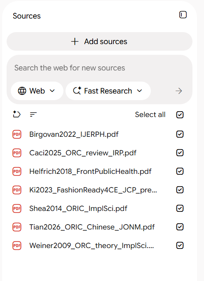Toggle the Select all checkbox
Screen dimensions: 204x281
coord(180,115)
